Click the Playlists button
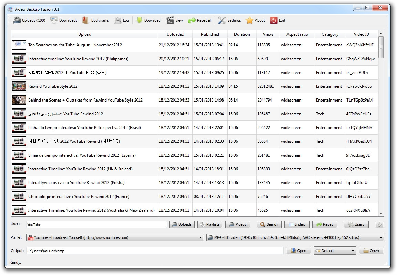Viewport: 397px width, 275px height. [x=210, y=224]
